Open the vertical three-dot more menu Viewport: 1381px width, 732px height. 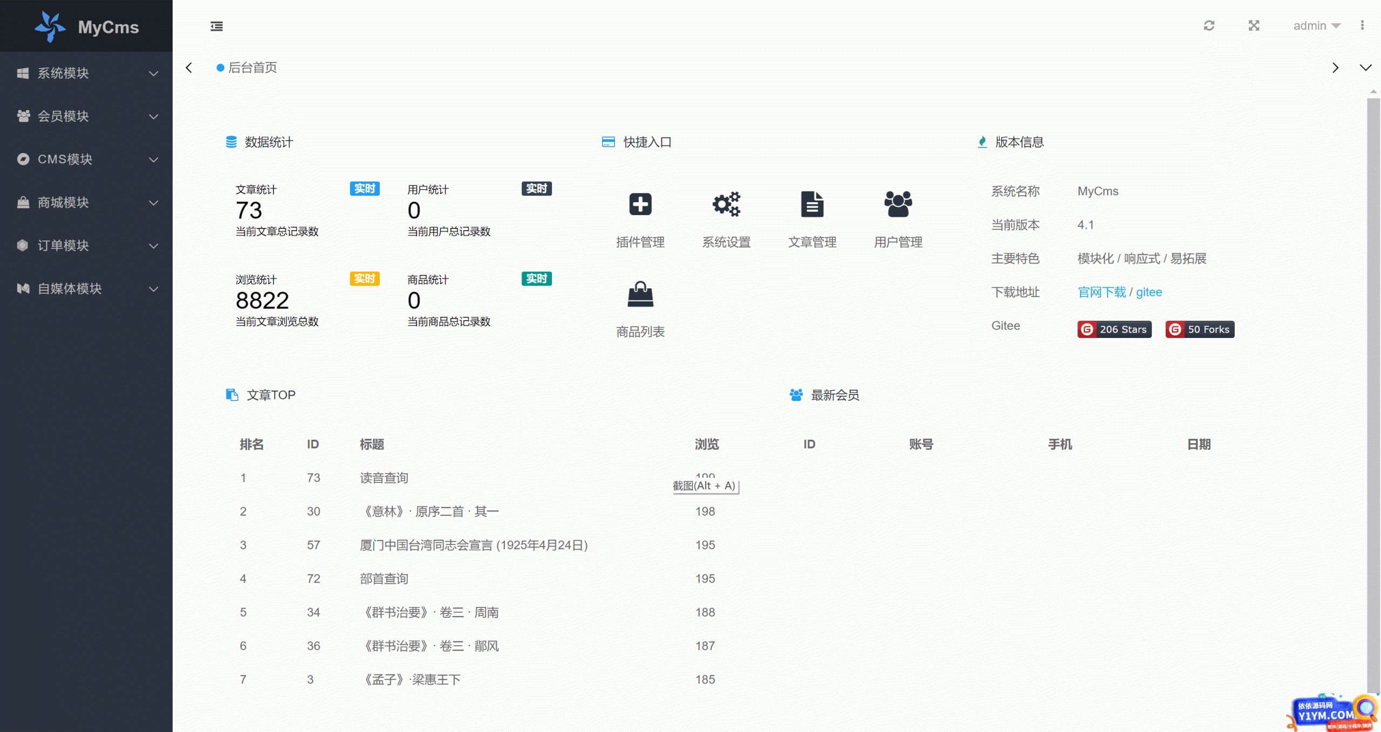click(x=1362, y=25)
